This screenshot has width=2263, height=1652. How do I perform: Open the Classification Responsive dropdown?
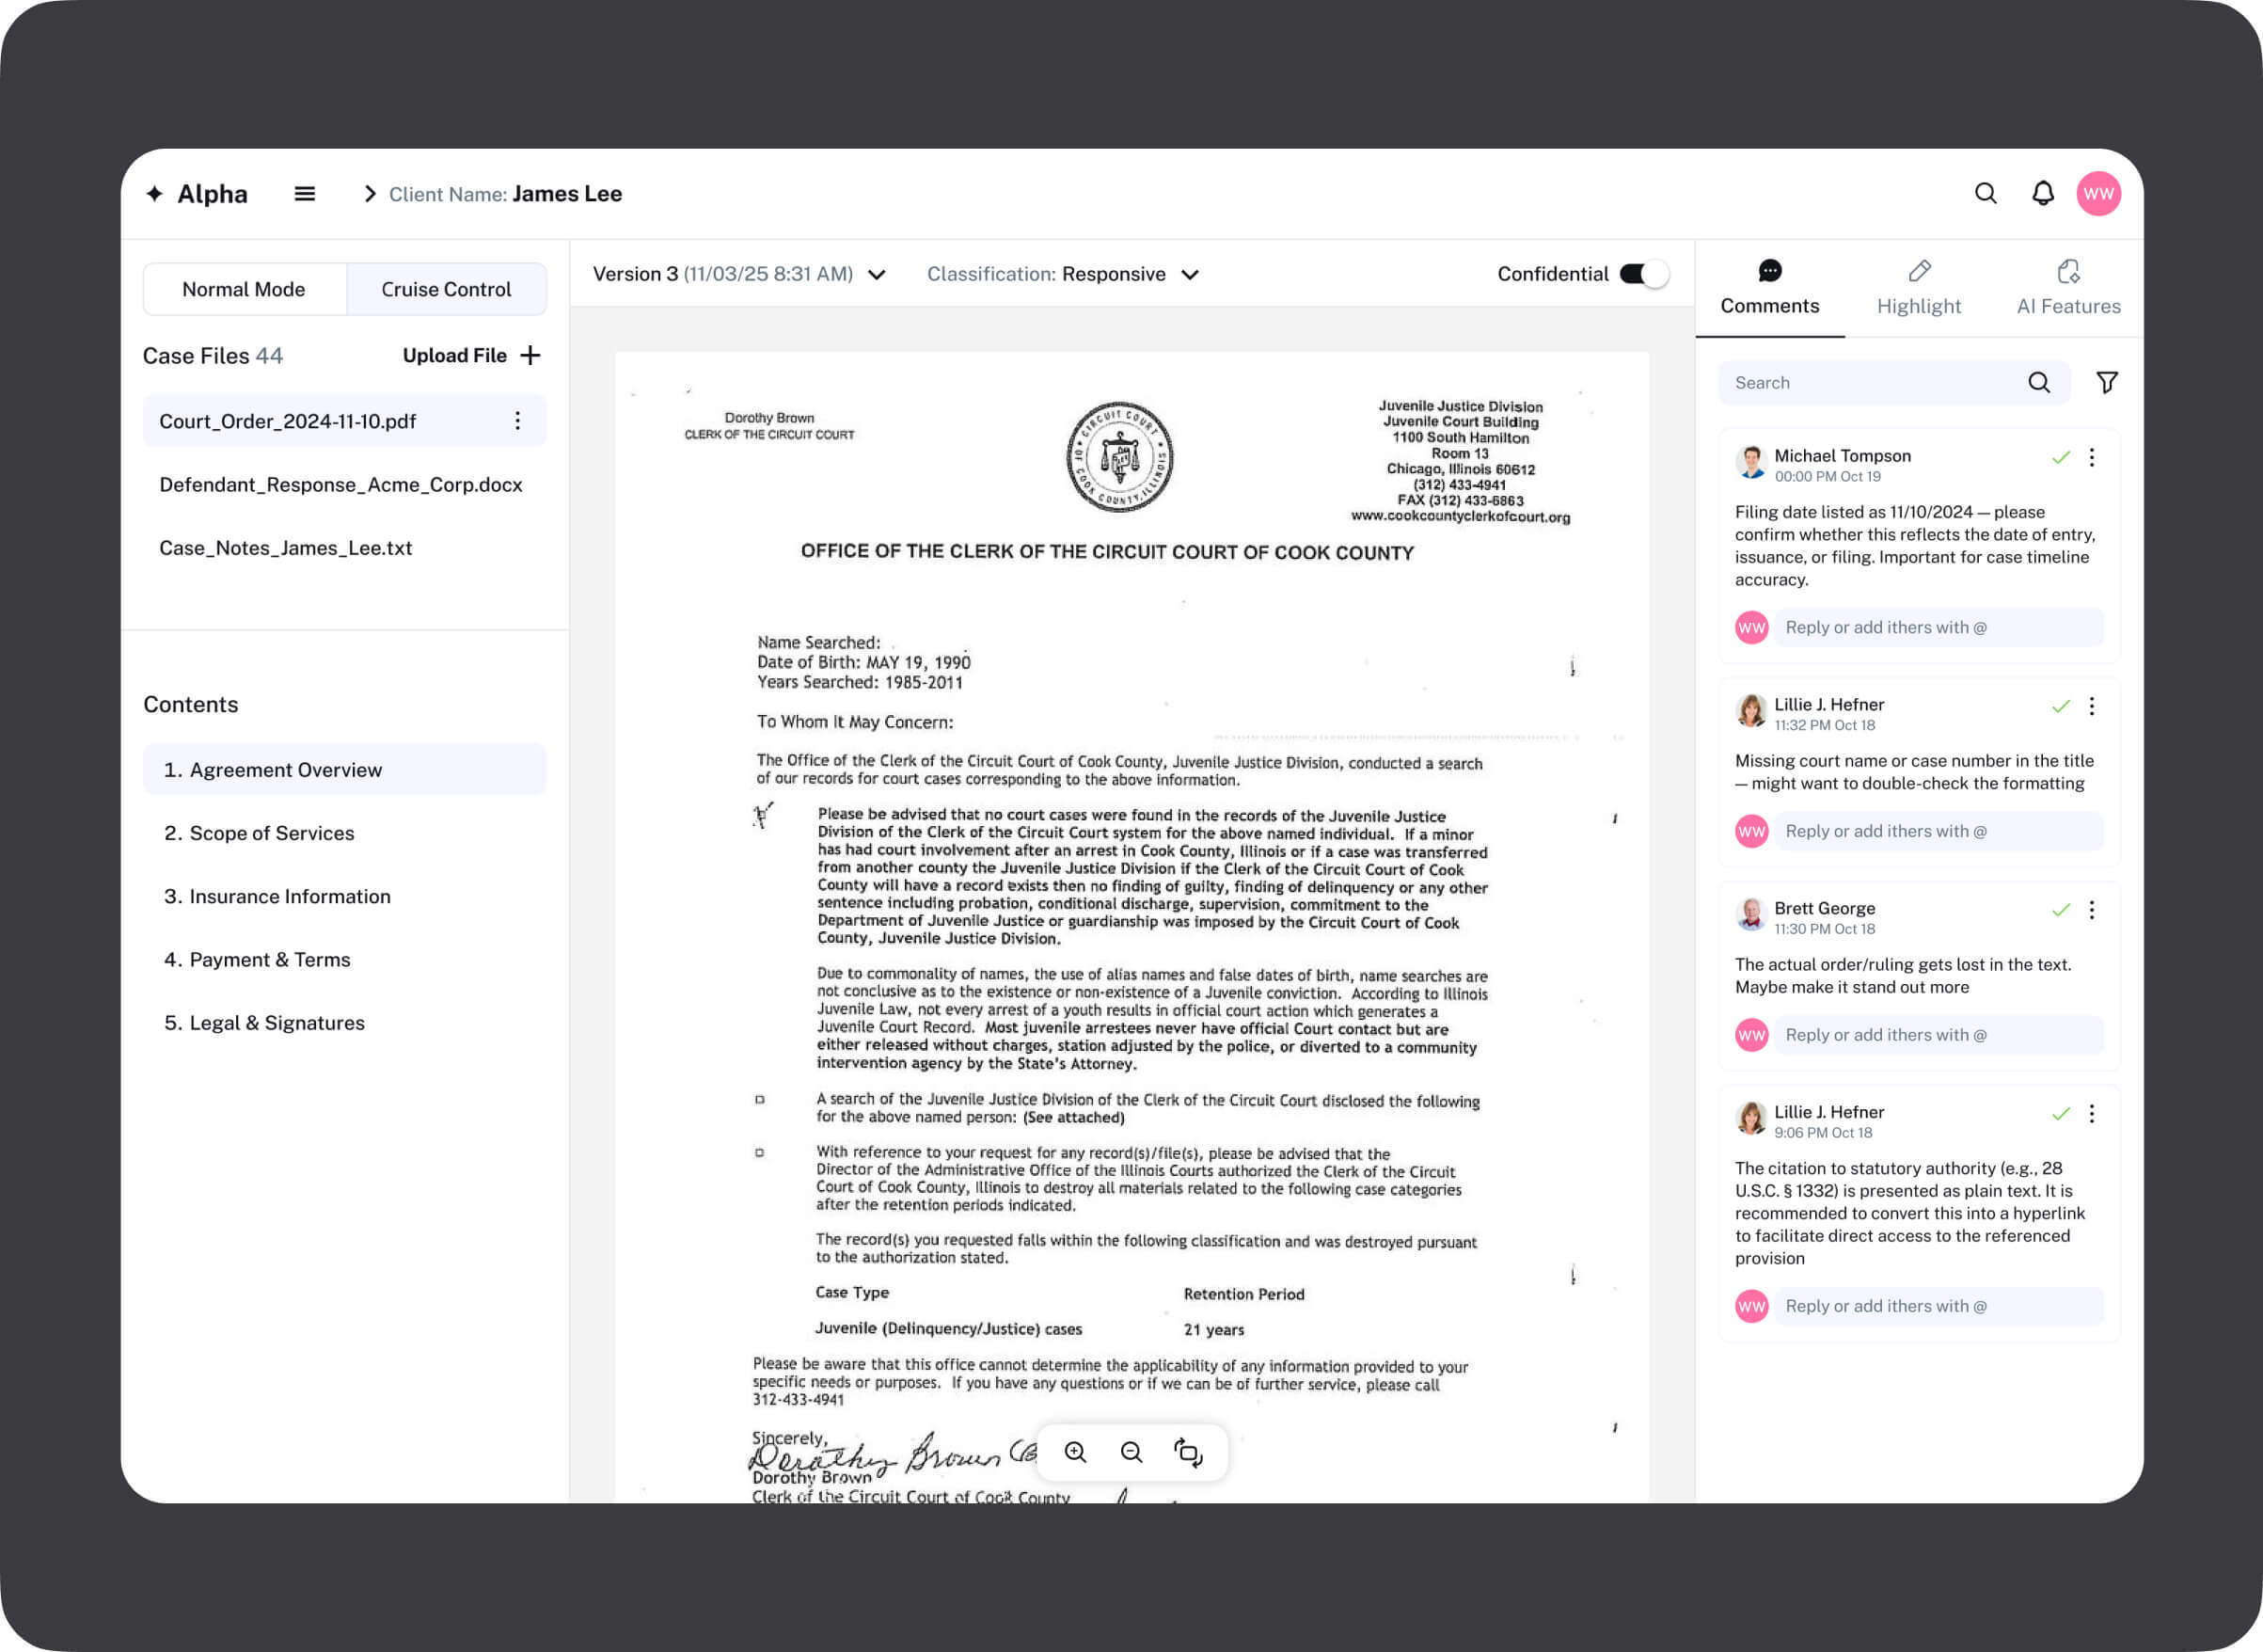click(x=1190, y=275)
